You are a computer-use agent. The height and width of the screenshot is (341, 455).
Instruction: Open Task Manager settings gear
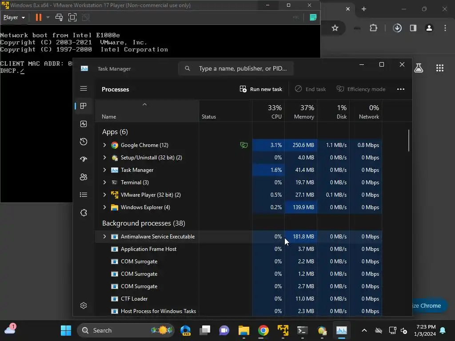84,305
